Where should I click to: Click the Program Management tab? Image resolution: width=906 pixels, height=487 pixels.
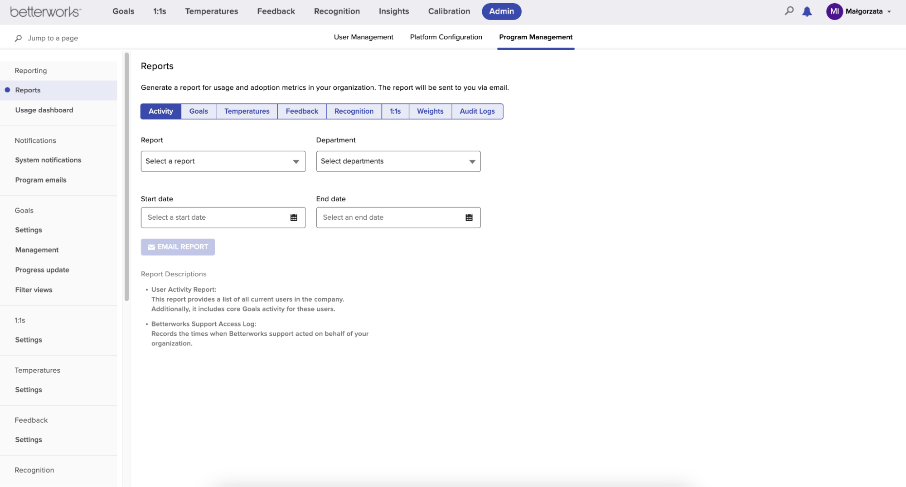click(536, 37)
